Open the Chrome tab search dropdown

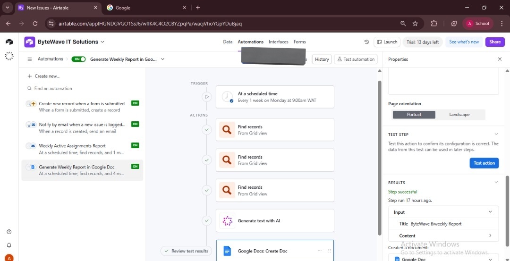7,8
